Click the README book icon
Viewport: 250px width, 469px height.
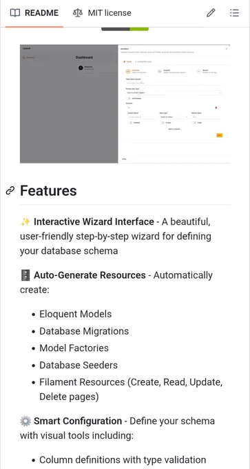point(15,13)
